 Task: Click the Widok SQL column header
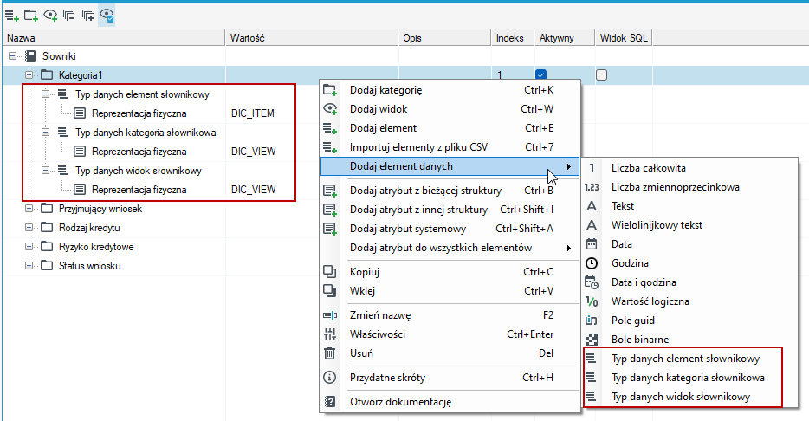coord(624,37)
